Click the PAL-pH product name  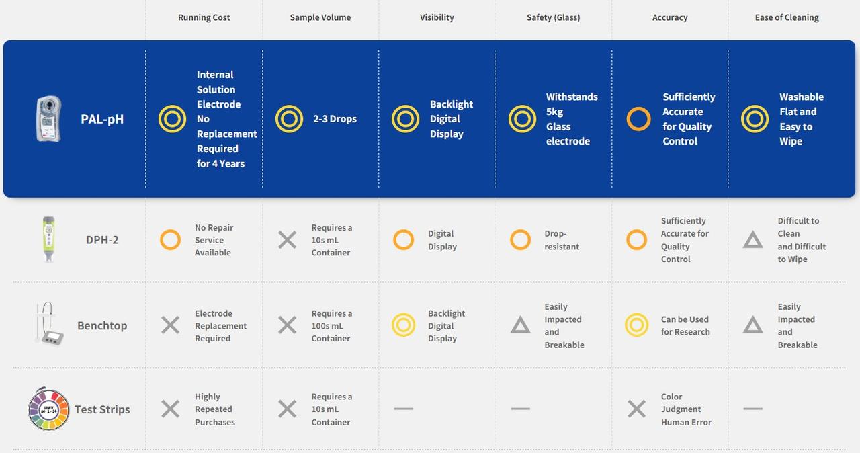click(102, 119)
